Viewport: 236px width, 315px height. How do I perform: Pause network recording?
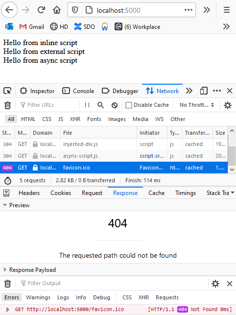(x=87, y=105)
